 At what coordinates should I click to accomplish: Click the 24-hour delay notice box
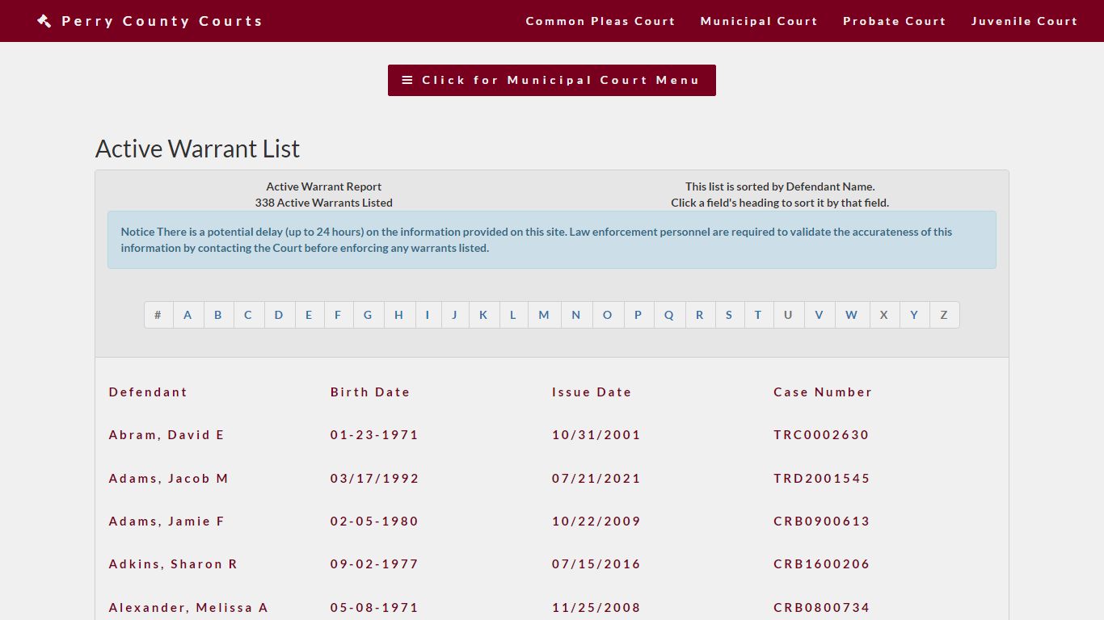pyautogui.click(x=552, y=240)
